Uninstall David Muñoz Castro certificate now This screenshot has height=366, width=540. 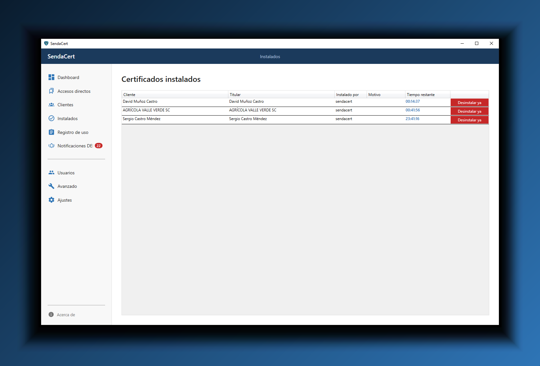coord(469,103)
